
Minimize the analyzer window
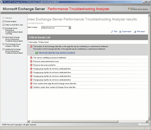click(144, 2)
